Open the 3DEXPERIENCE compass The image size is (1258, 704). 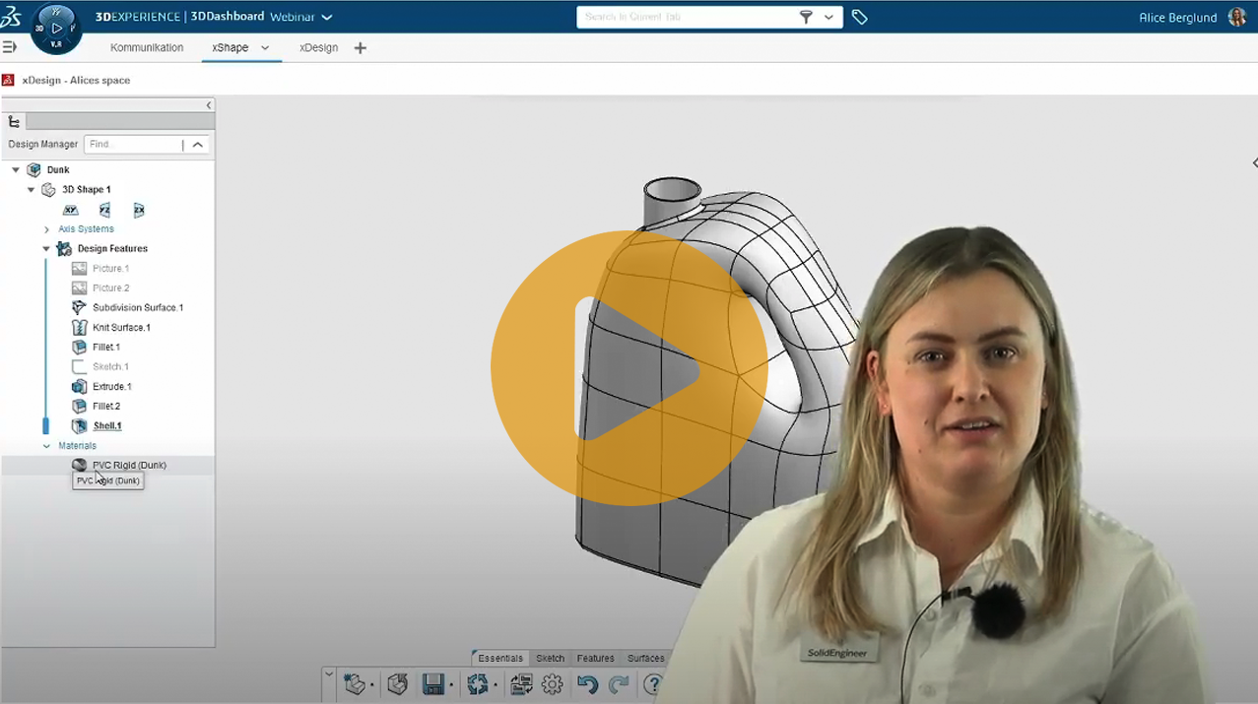tap(56, 28)
